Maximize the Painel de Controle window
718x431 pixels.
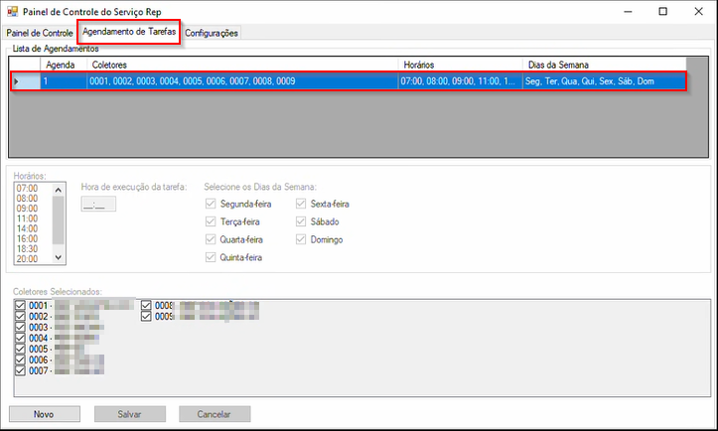[x=662, y=11]
